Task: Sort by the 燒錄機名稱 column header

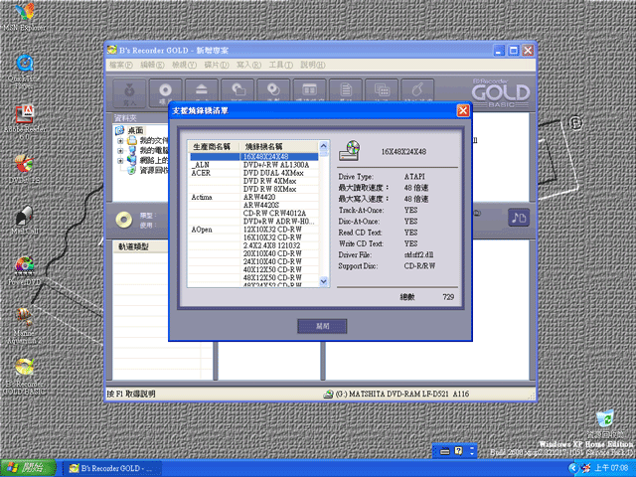Action: pos(279,146)
